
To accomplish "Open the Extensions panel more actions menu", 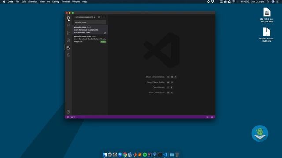I will point(104,17).
